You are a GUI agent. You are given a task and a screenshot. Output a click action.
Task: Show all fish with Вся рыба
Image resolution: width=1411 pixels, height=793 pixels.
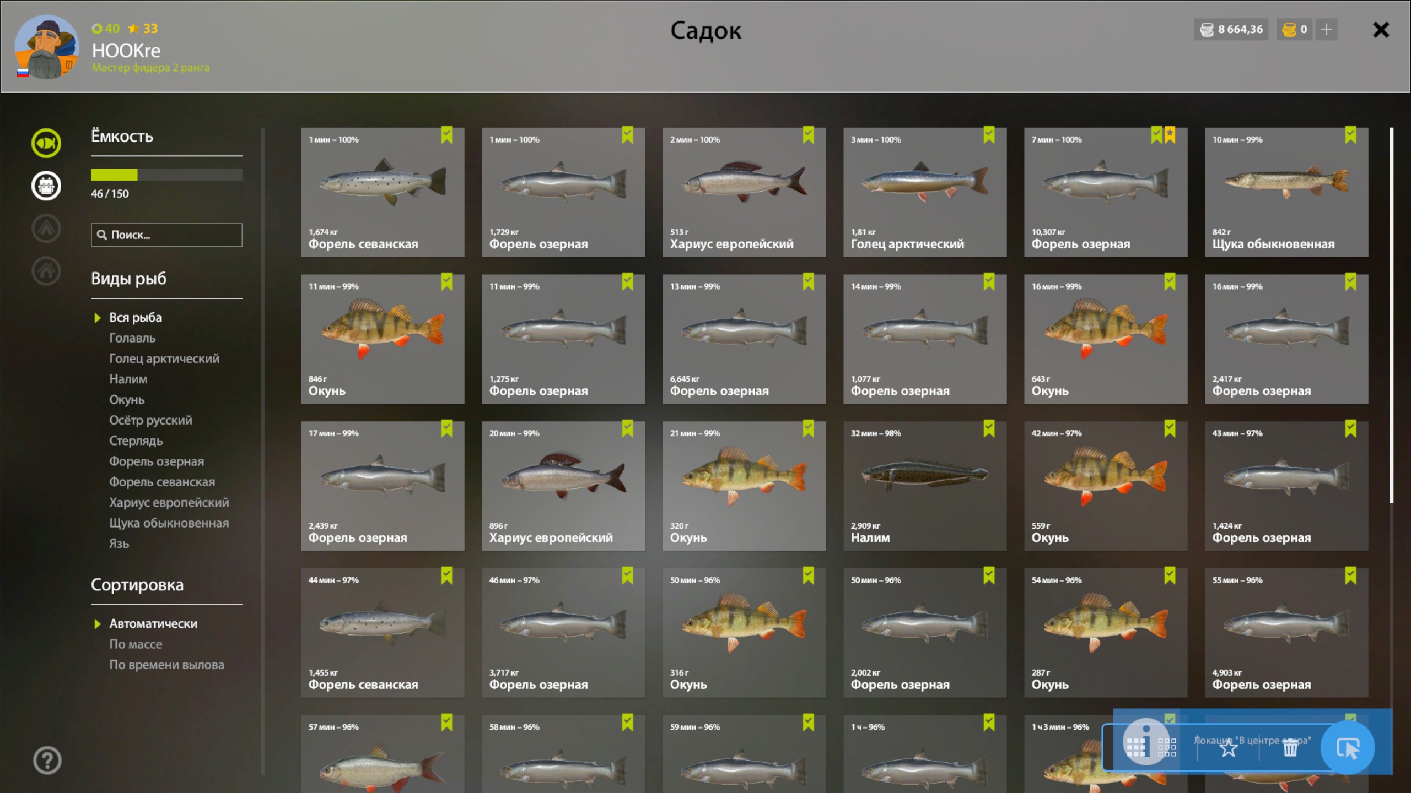point(136,317)
